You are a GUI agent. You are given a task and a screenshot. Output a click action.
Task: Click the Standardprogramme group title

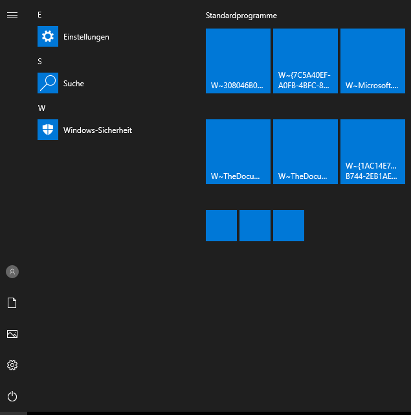click(241, 16)
